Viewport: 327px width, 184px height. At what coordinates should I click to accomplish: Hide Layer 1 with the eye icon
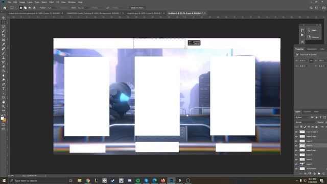coord(296,164)
